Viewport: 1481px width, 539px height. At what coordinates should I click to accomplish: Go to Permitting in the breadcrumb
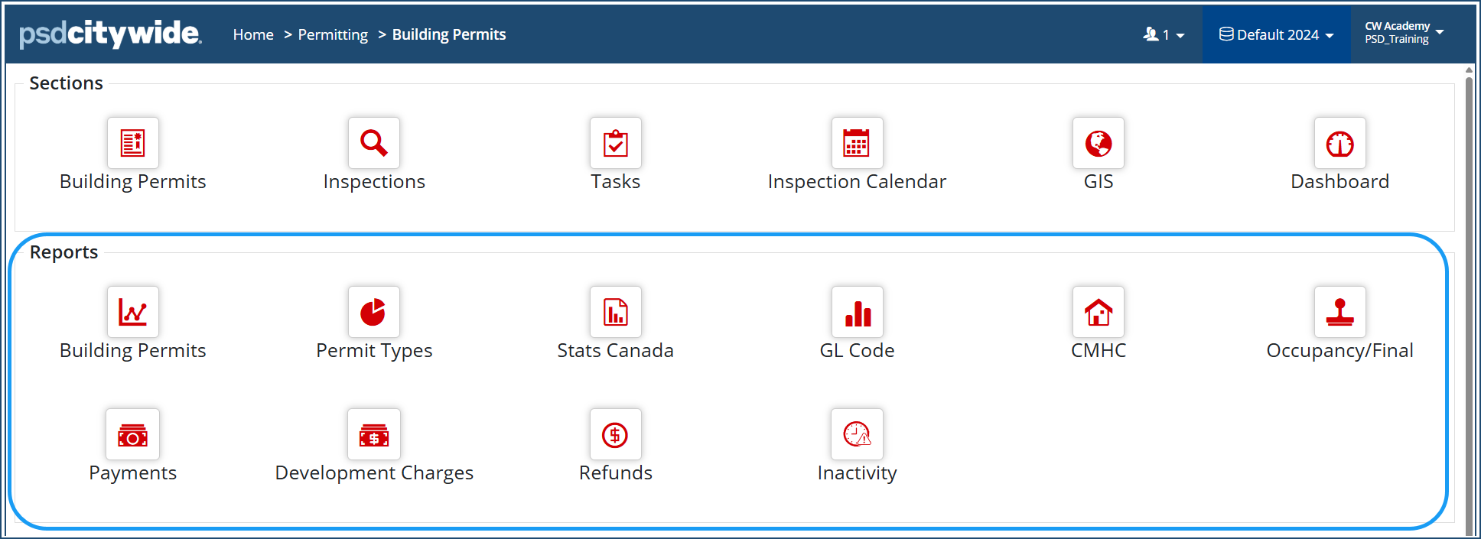pyautogui.click(x=333, y=34)
